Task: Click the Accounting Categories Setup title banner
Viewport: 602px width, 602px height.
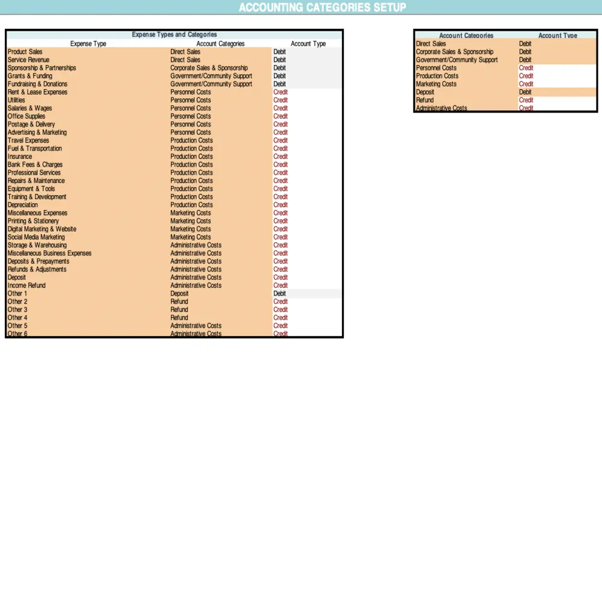Action: [x=322, y=7]
